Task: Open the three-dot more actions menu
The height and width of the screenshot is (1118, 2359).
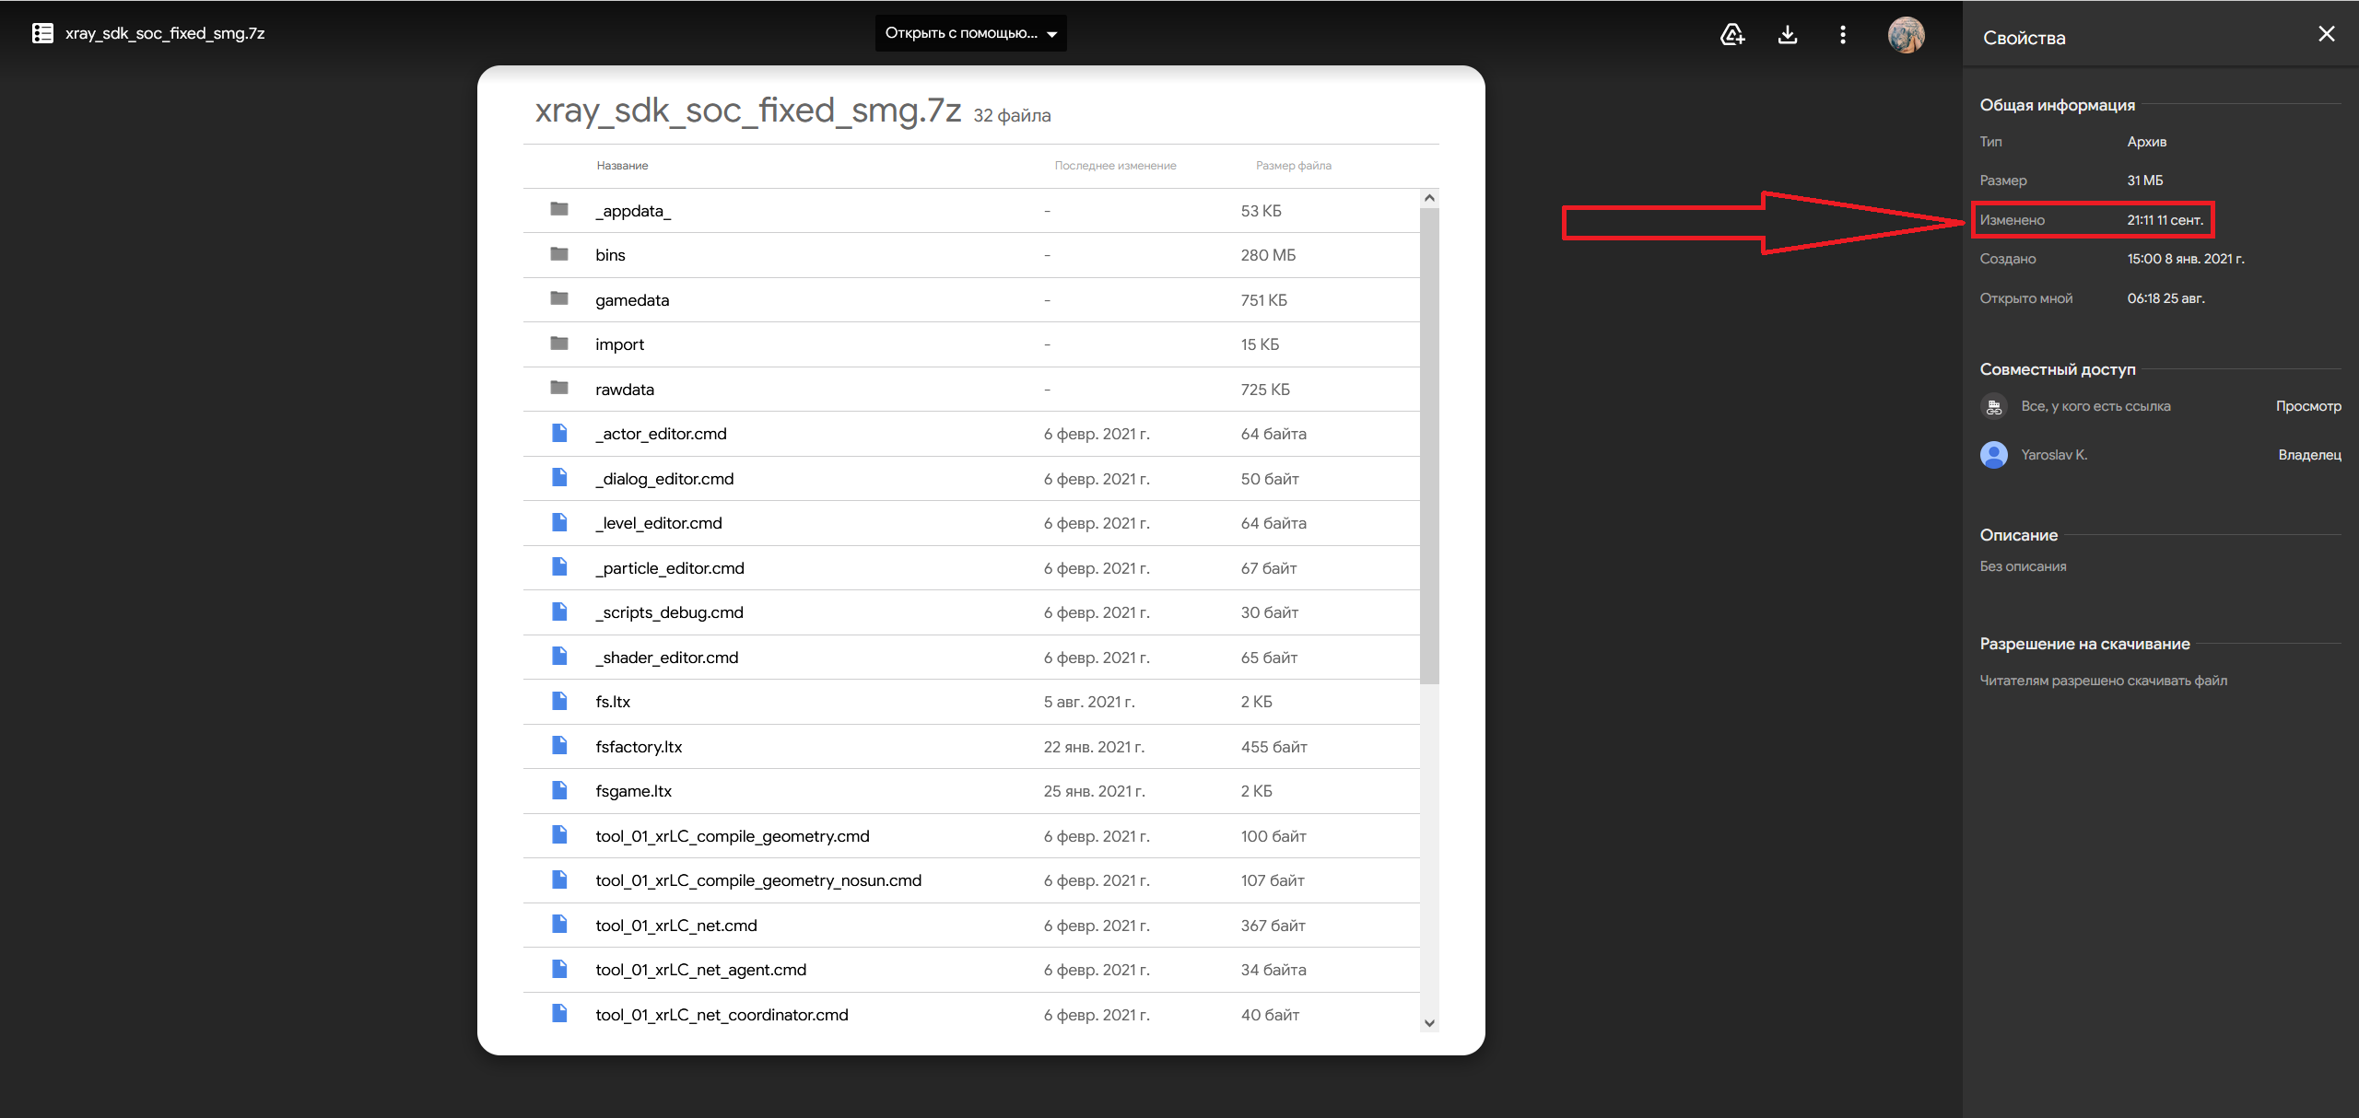Action: click(1843, 34)
